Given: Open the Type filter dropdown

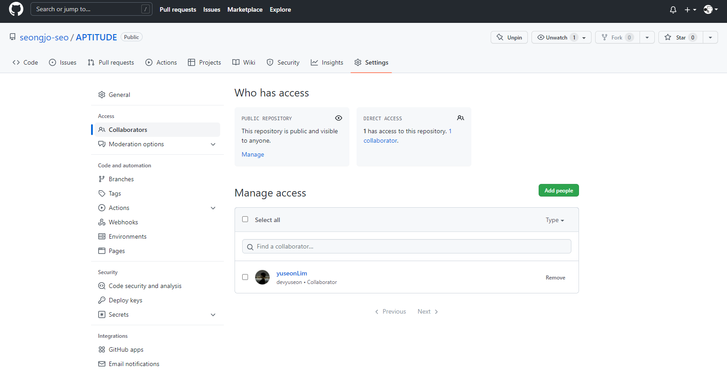Looking at the screenshot, I should [555, 220].
